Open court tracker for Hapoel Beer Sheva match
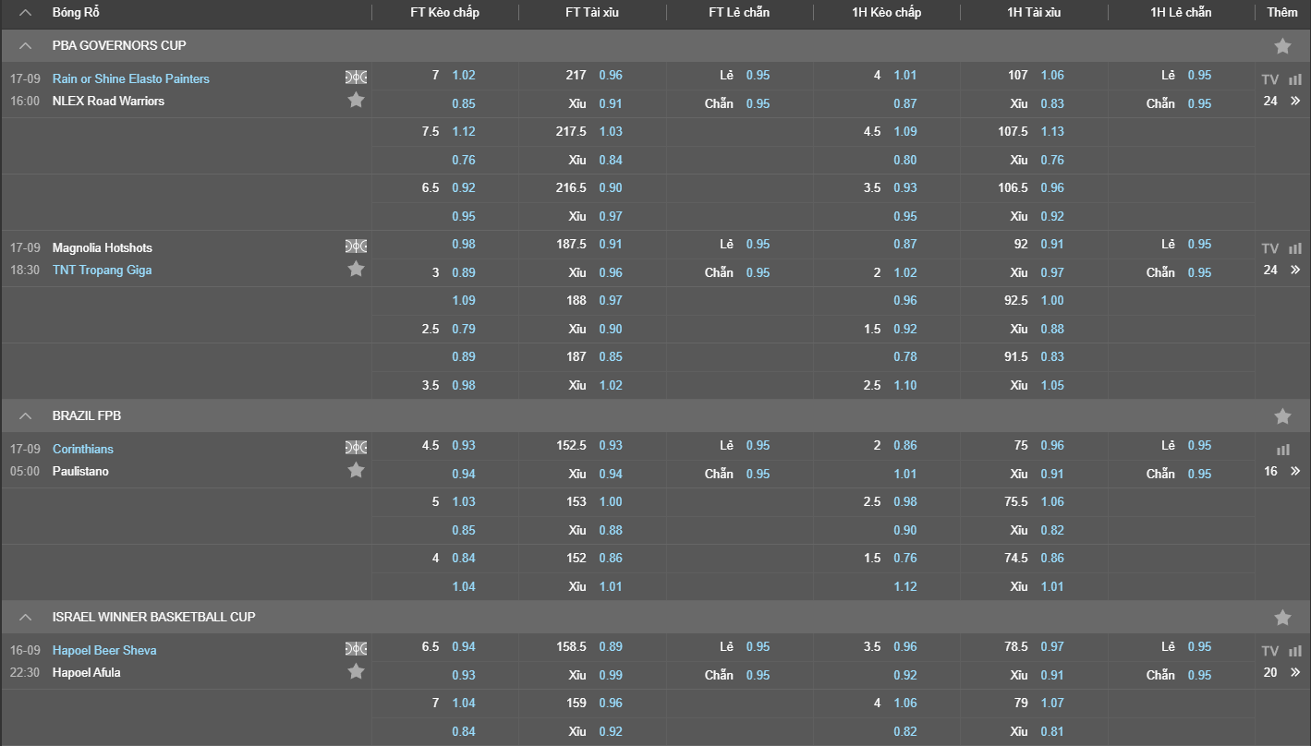 click(x=356, y=649)
